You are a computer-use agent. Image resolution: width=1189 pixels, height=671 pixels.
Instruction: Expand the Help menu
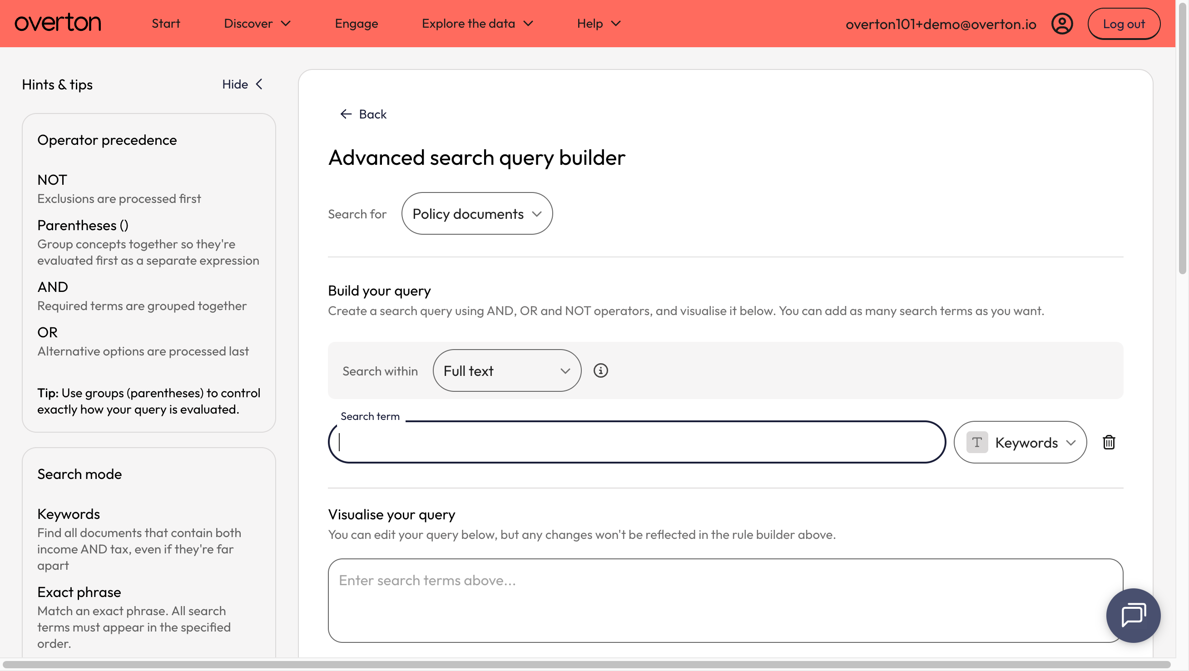click(599, 24)
